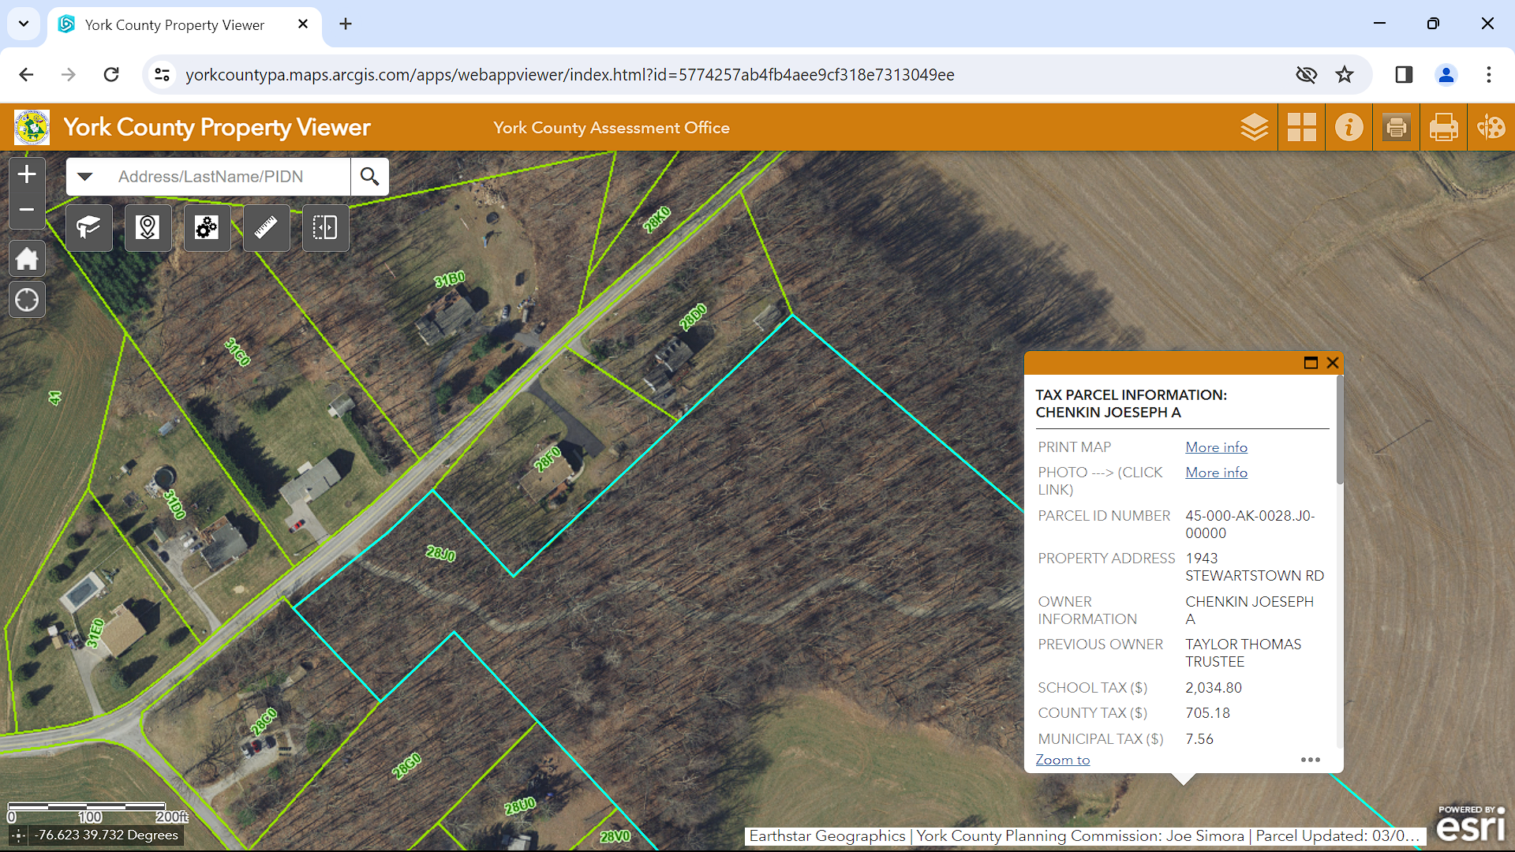Open the gear pages settings widget

pyautogui.click(x=207, y=228)
